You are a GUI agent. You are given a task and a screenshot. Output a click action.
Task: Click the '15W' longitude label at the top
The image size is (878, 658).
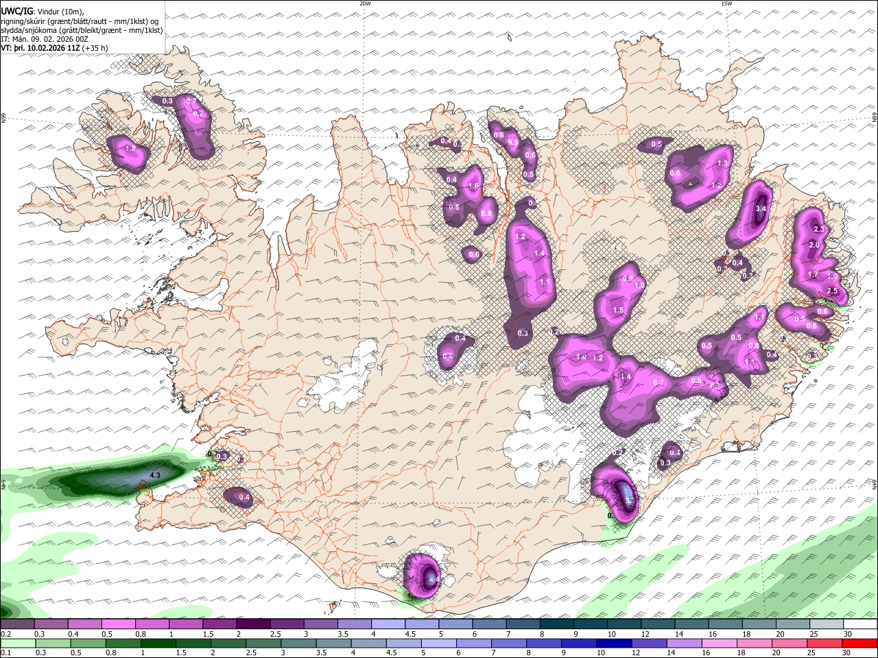click(726, 3)
